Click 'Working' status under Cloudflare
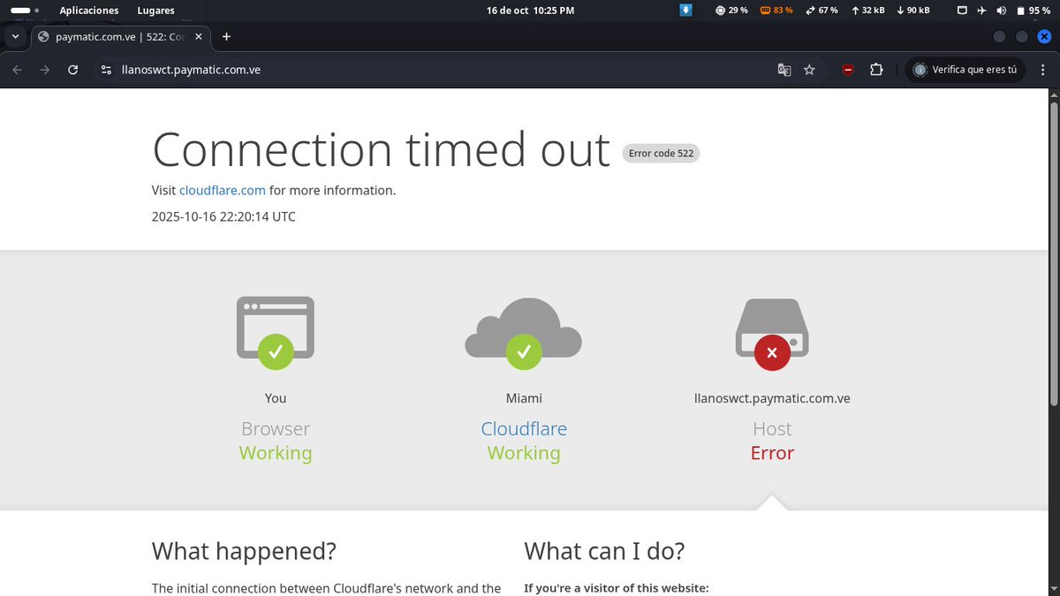Image resolution: width=1060 pixels, height=596 pixels. click(524, 453)
